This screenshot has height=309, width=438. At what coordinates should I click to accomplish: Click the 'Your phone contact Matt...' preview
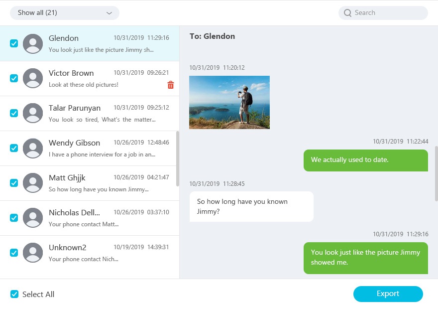(84, 224)
